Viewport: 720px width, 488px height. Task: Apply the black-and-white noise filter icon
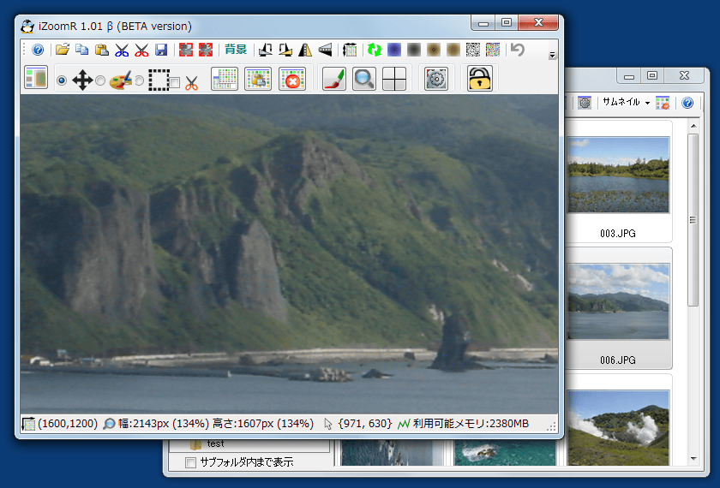click(473, 50)
